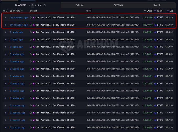Click the $9.91K USD amount

(169, 18)
